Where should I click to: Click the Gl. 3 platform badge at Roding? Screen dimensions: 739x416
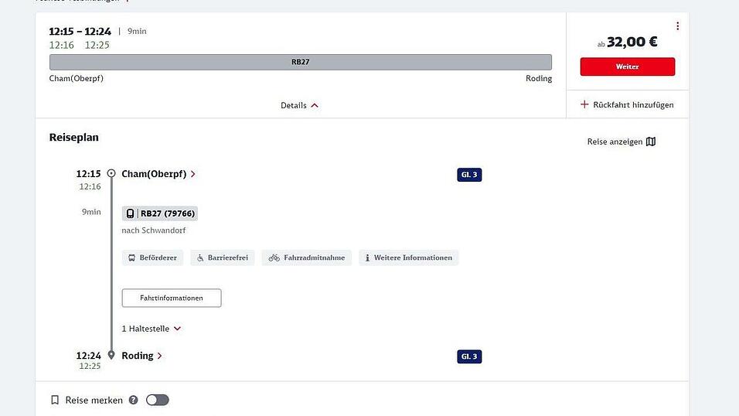(469, 356)
